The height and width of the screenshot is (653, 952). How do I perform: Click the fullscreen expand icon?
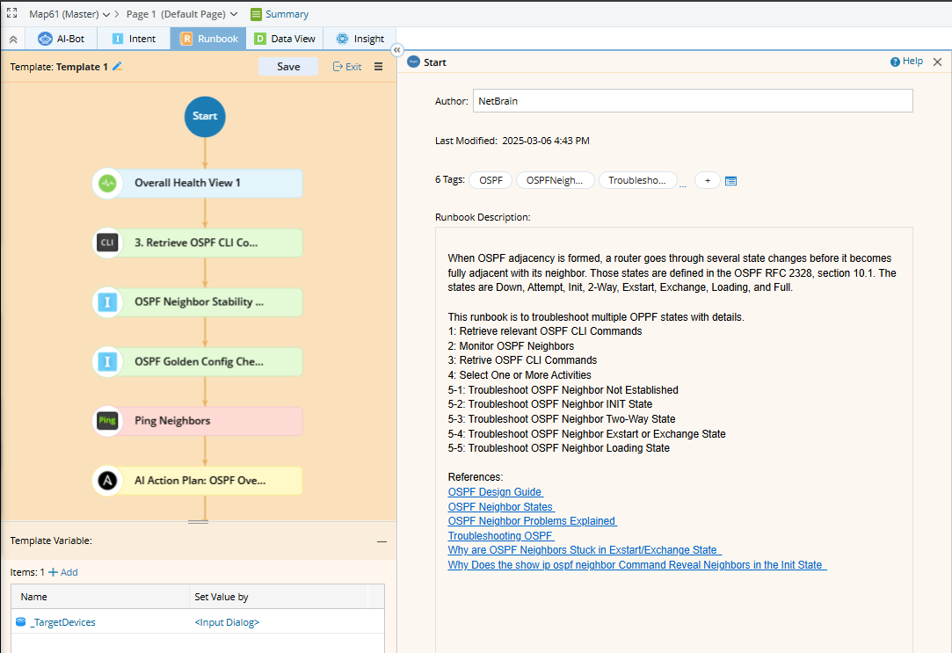11,13
